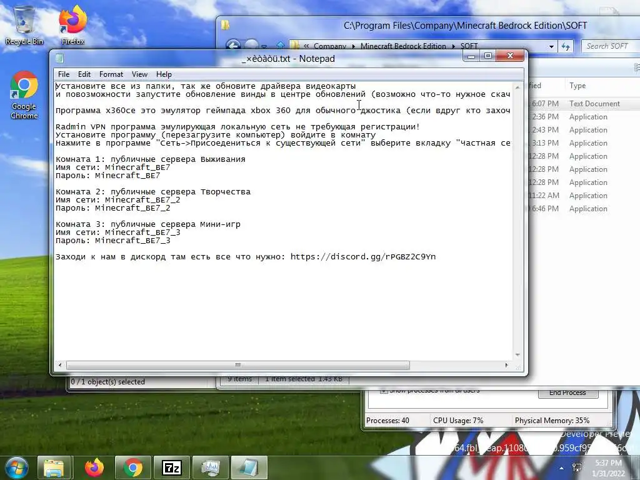Click the line "Комната 3: публичные сервера Мини-игр"
The height and width of the screenshot is (480, 640).
tap(147, 224)
